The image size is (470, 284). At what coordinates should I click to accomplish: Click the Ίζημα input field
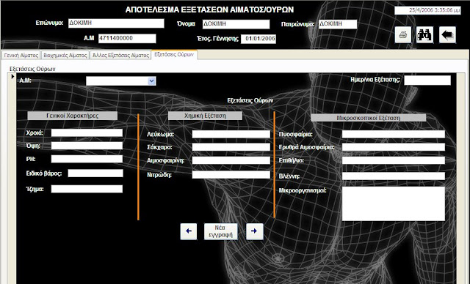click(x=87, y=189)
